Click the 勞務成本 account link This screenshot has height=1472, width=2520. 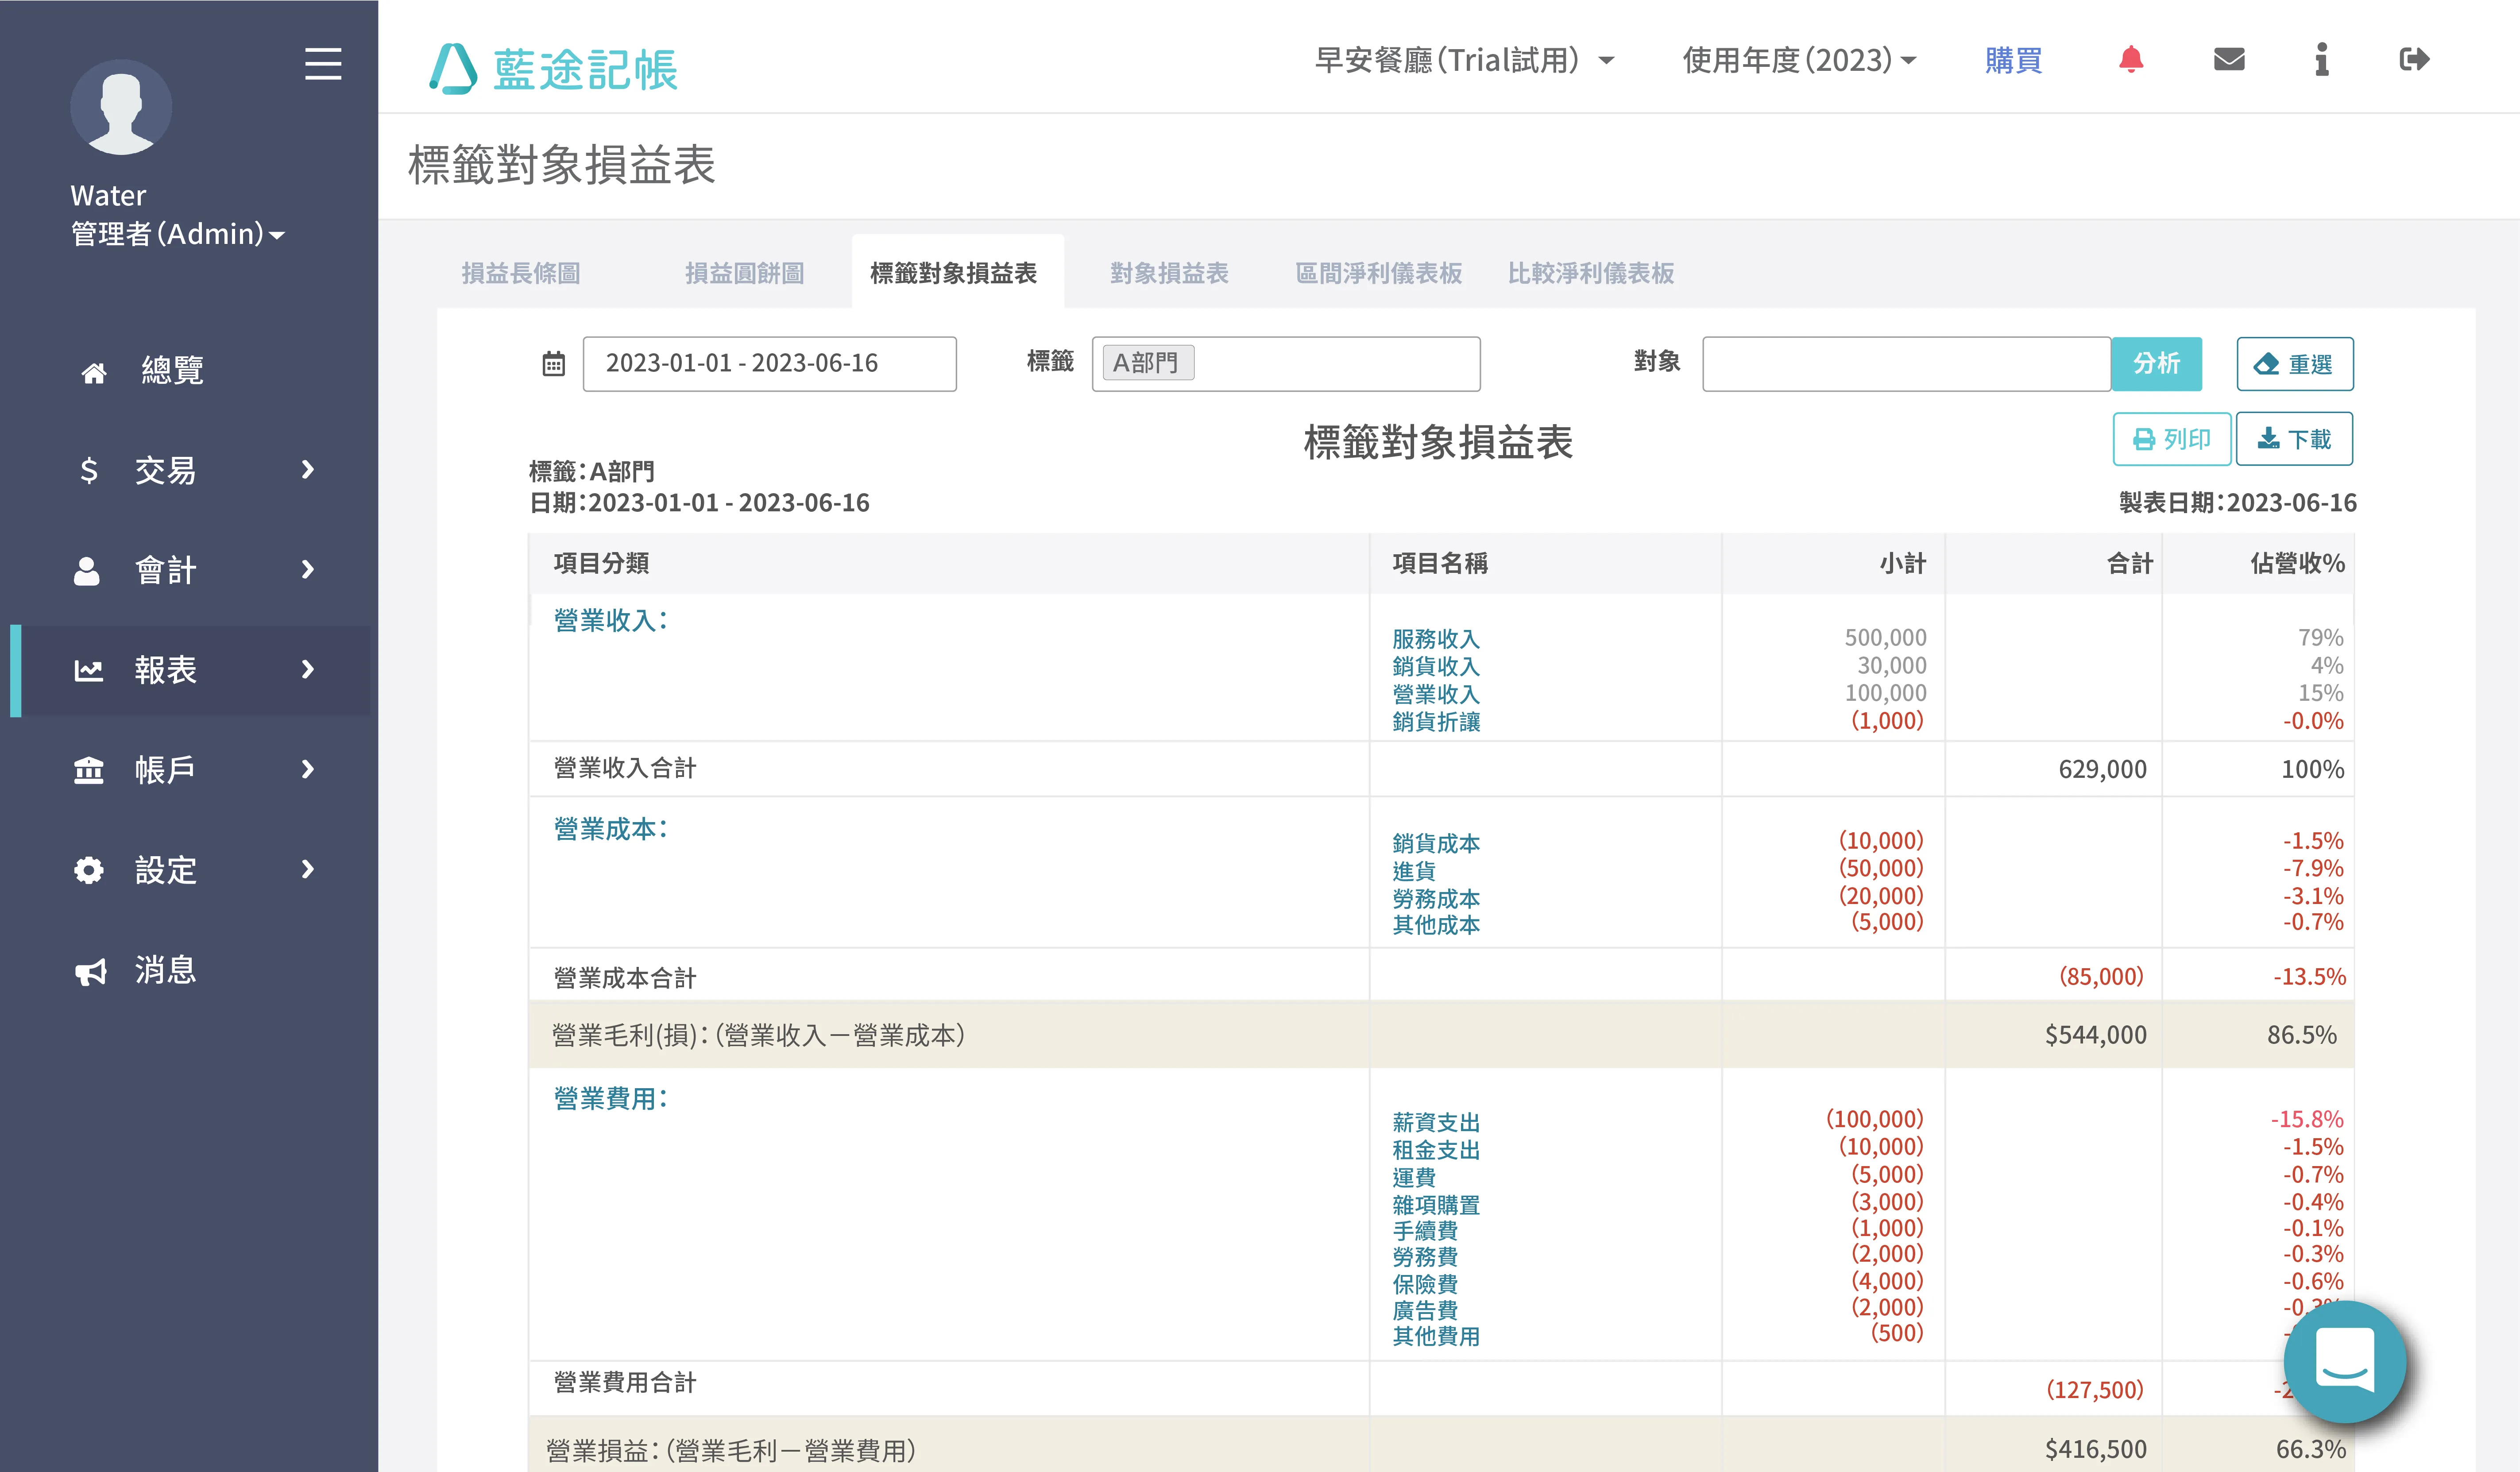tap(1436, 899)
